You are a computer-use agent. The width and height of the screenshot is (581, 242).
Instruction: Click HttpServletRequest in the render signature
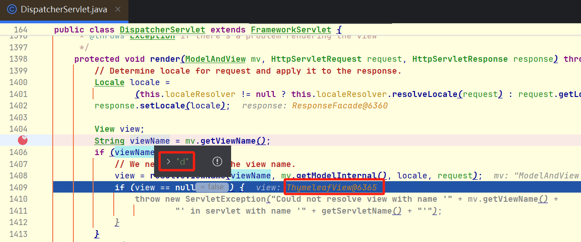(316, 59)
